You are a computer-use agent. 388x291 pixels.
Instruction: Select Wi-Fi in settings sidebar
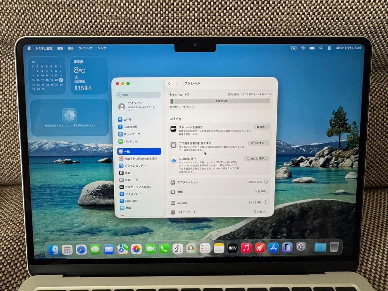coord(139,120)
